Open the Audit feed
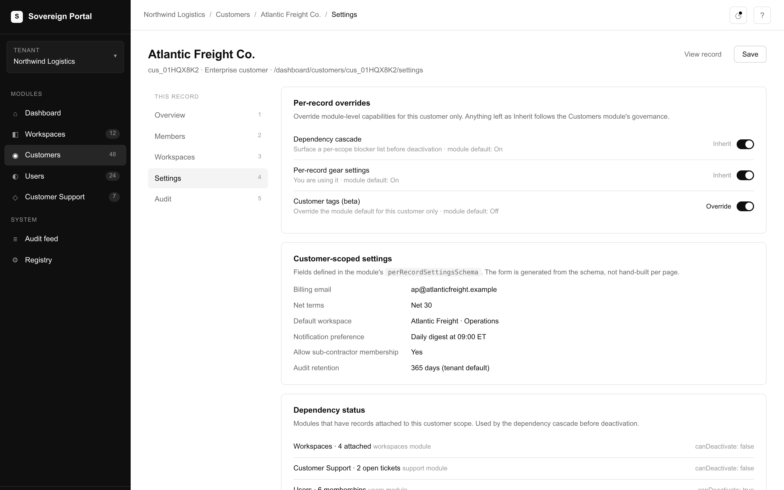 pyautogui.click(x=65, y=239)
